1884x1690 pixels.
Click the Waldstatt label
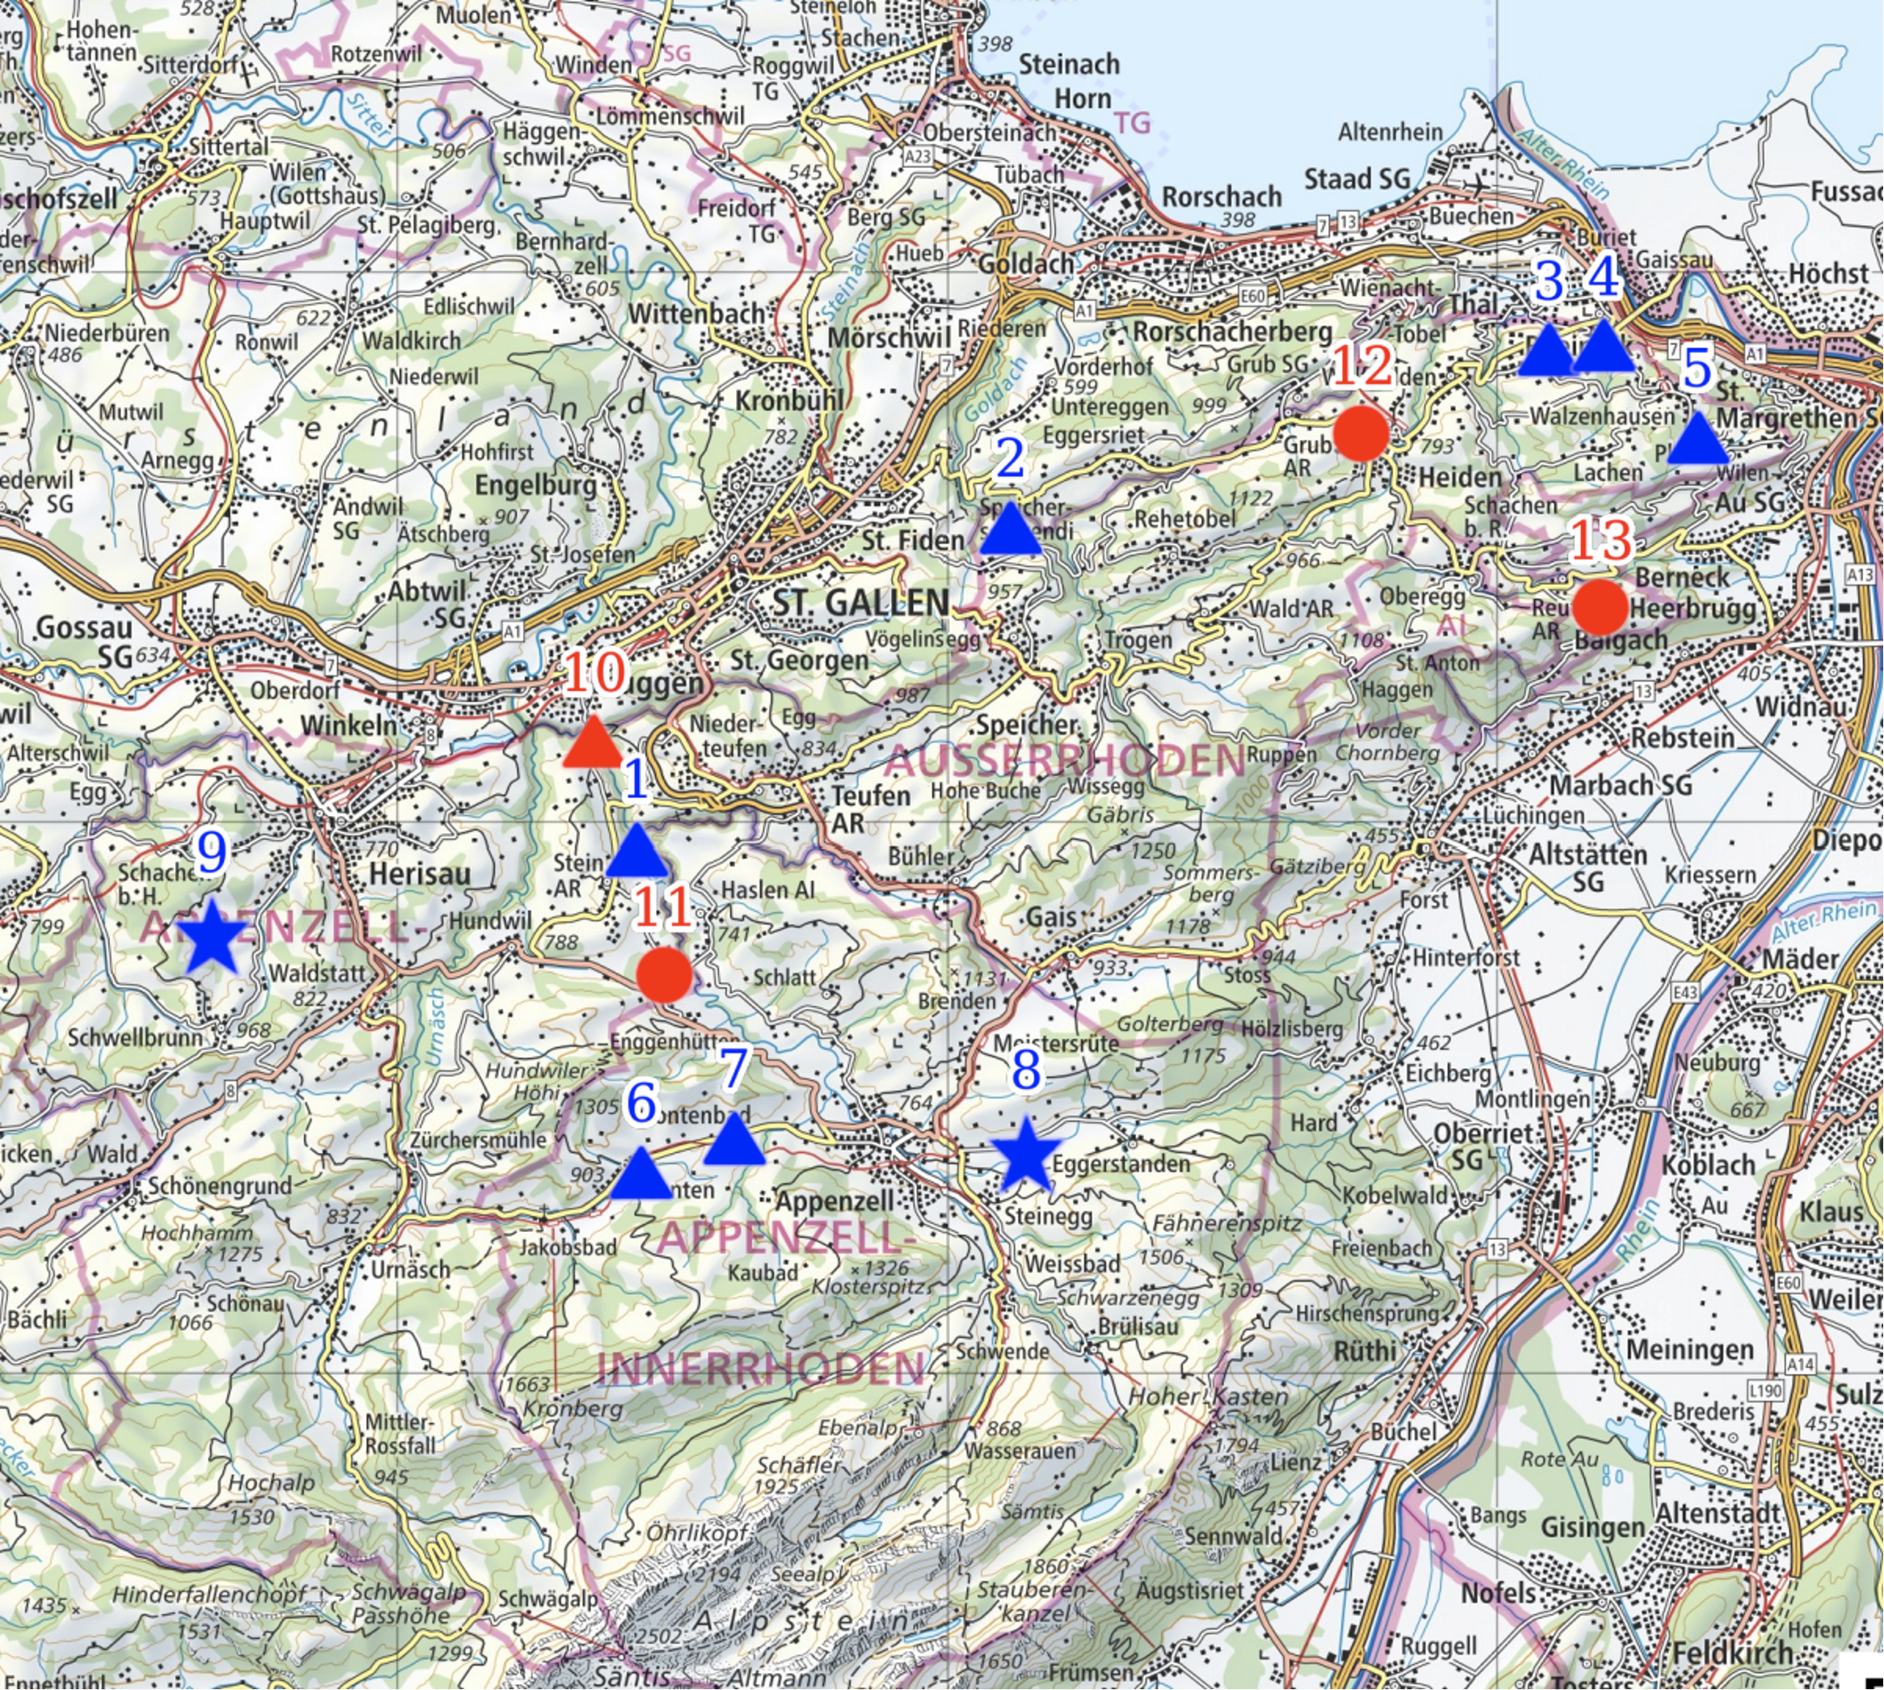[318, 973]
